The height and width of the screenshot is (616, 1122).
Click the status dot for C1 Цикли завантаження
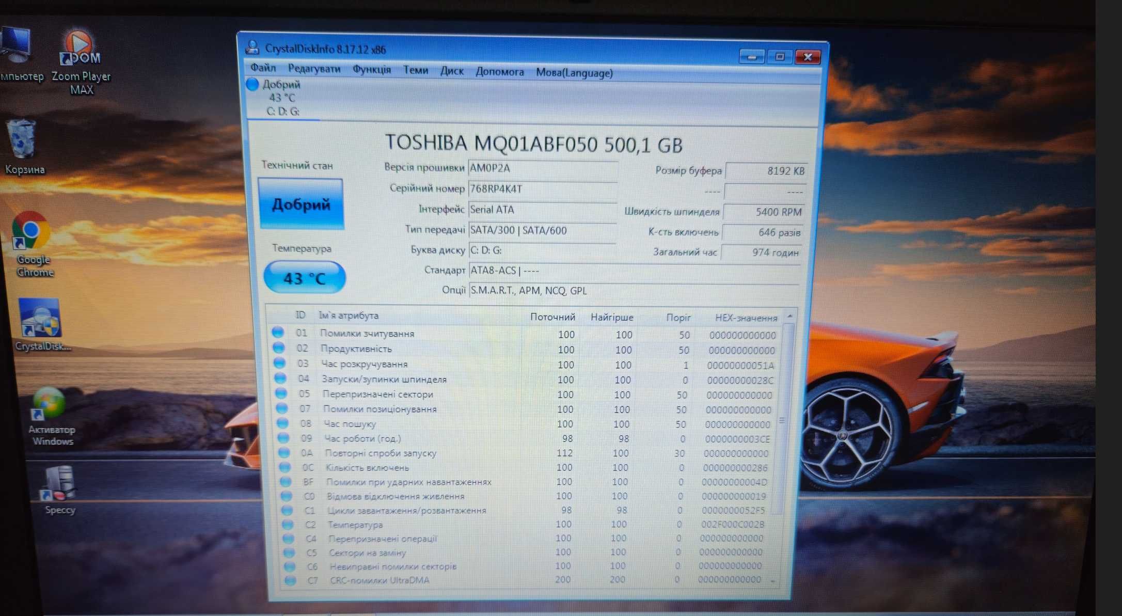(x=287, y=510)
